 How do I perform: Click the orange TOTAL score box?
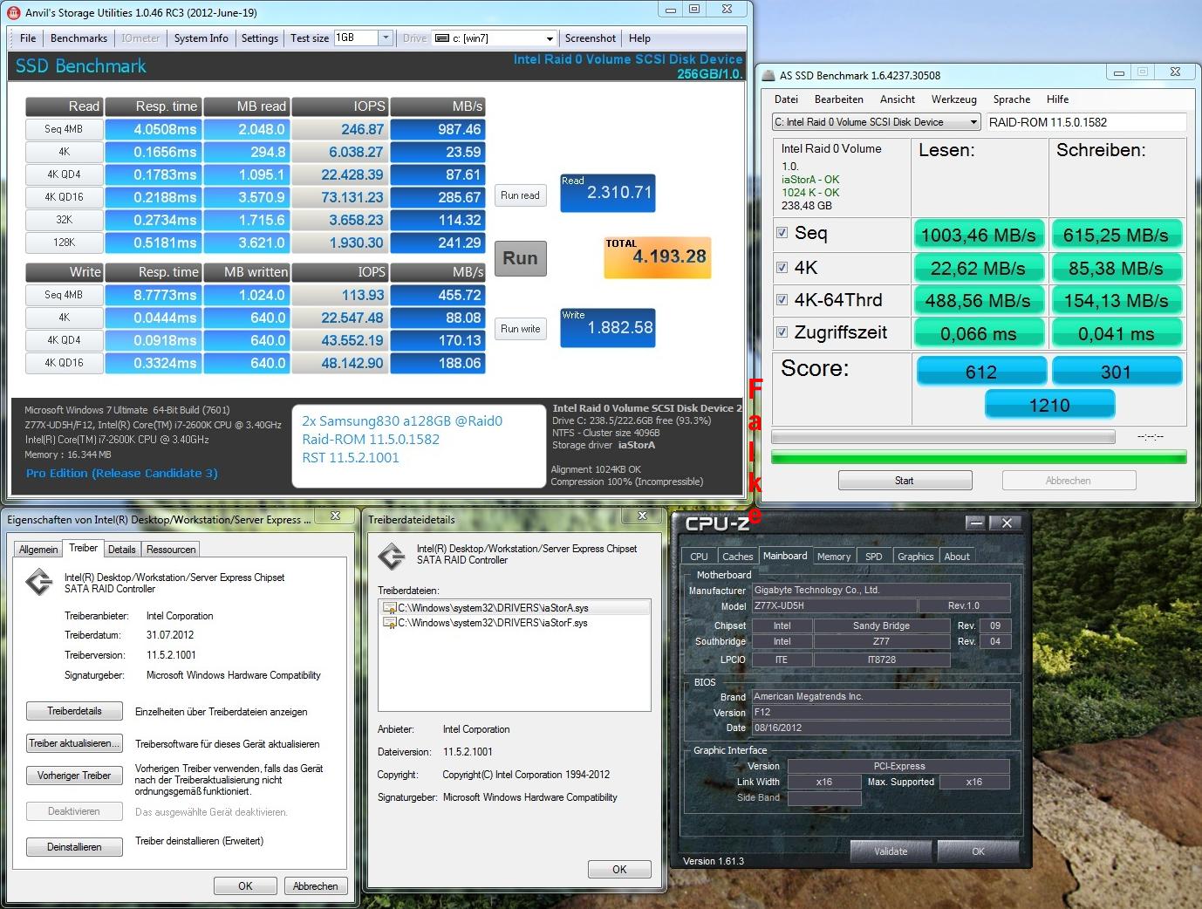pyautogui.click(x=658, y=257)
